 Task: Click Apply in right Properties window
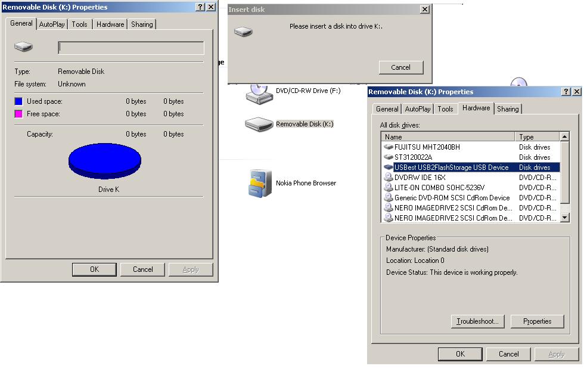point(557,354)
